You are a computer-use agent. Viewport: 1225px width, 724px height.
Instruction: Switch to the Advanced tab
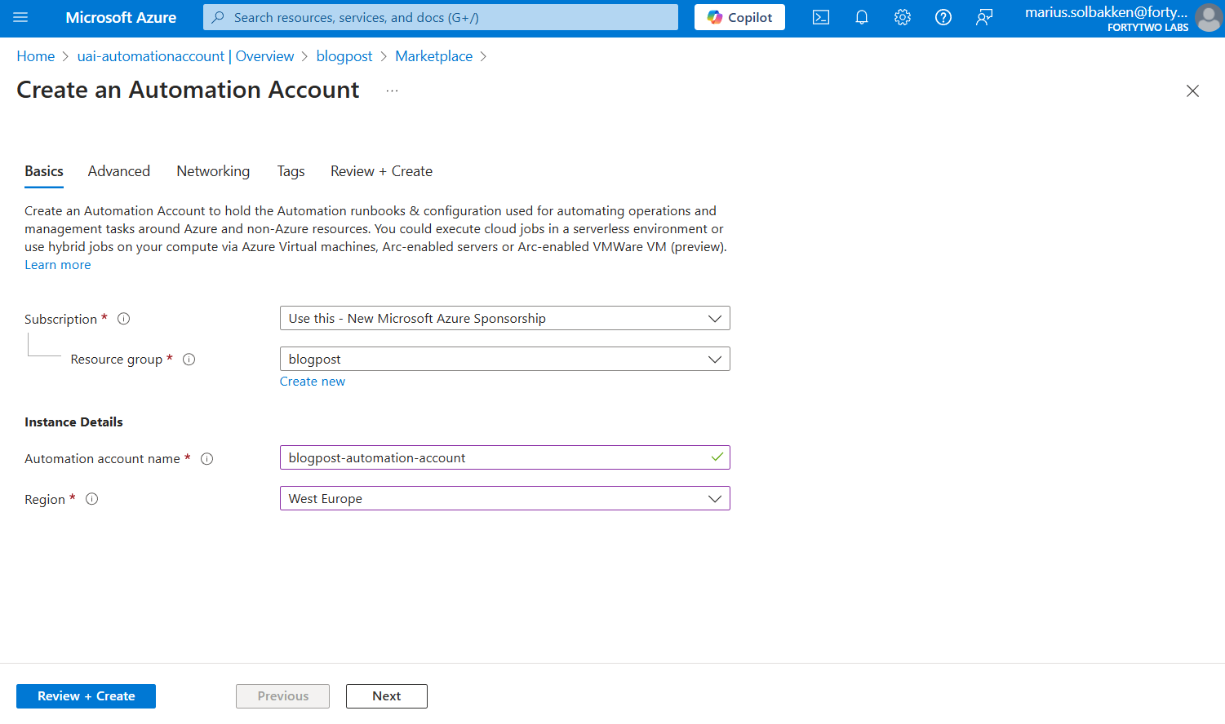[119, 171]
